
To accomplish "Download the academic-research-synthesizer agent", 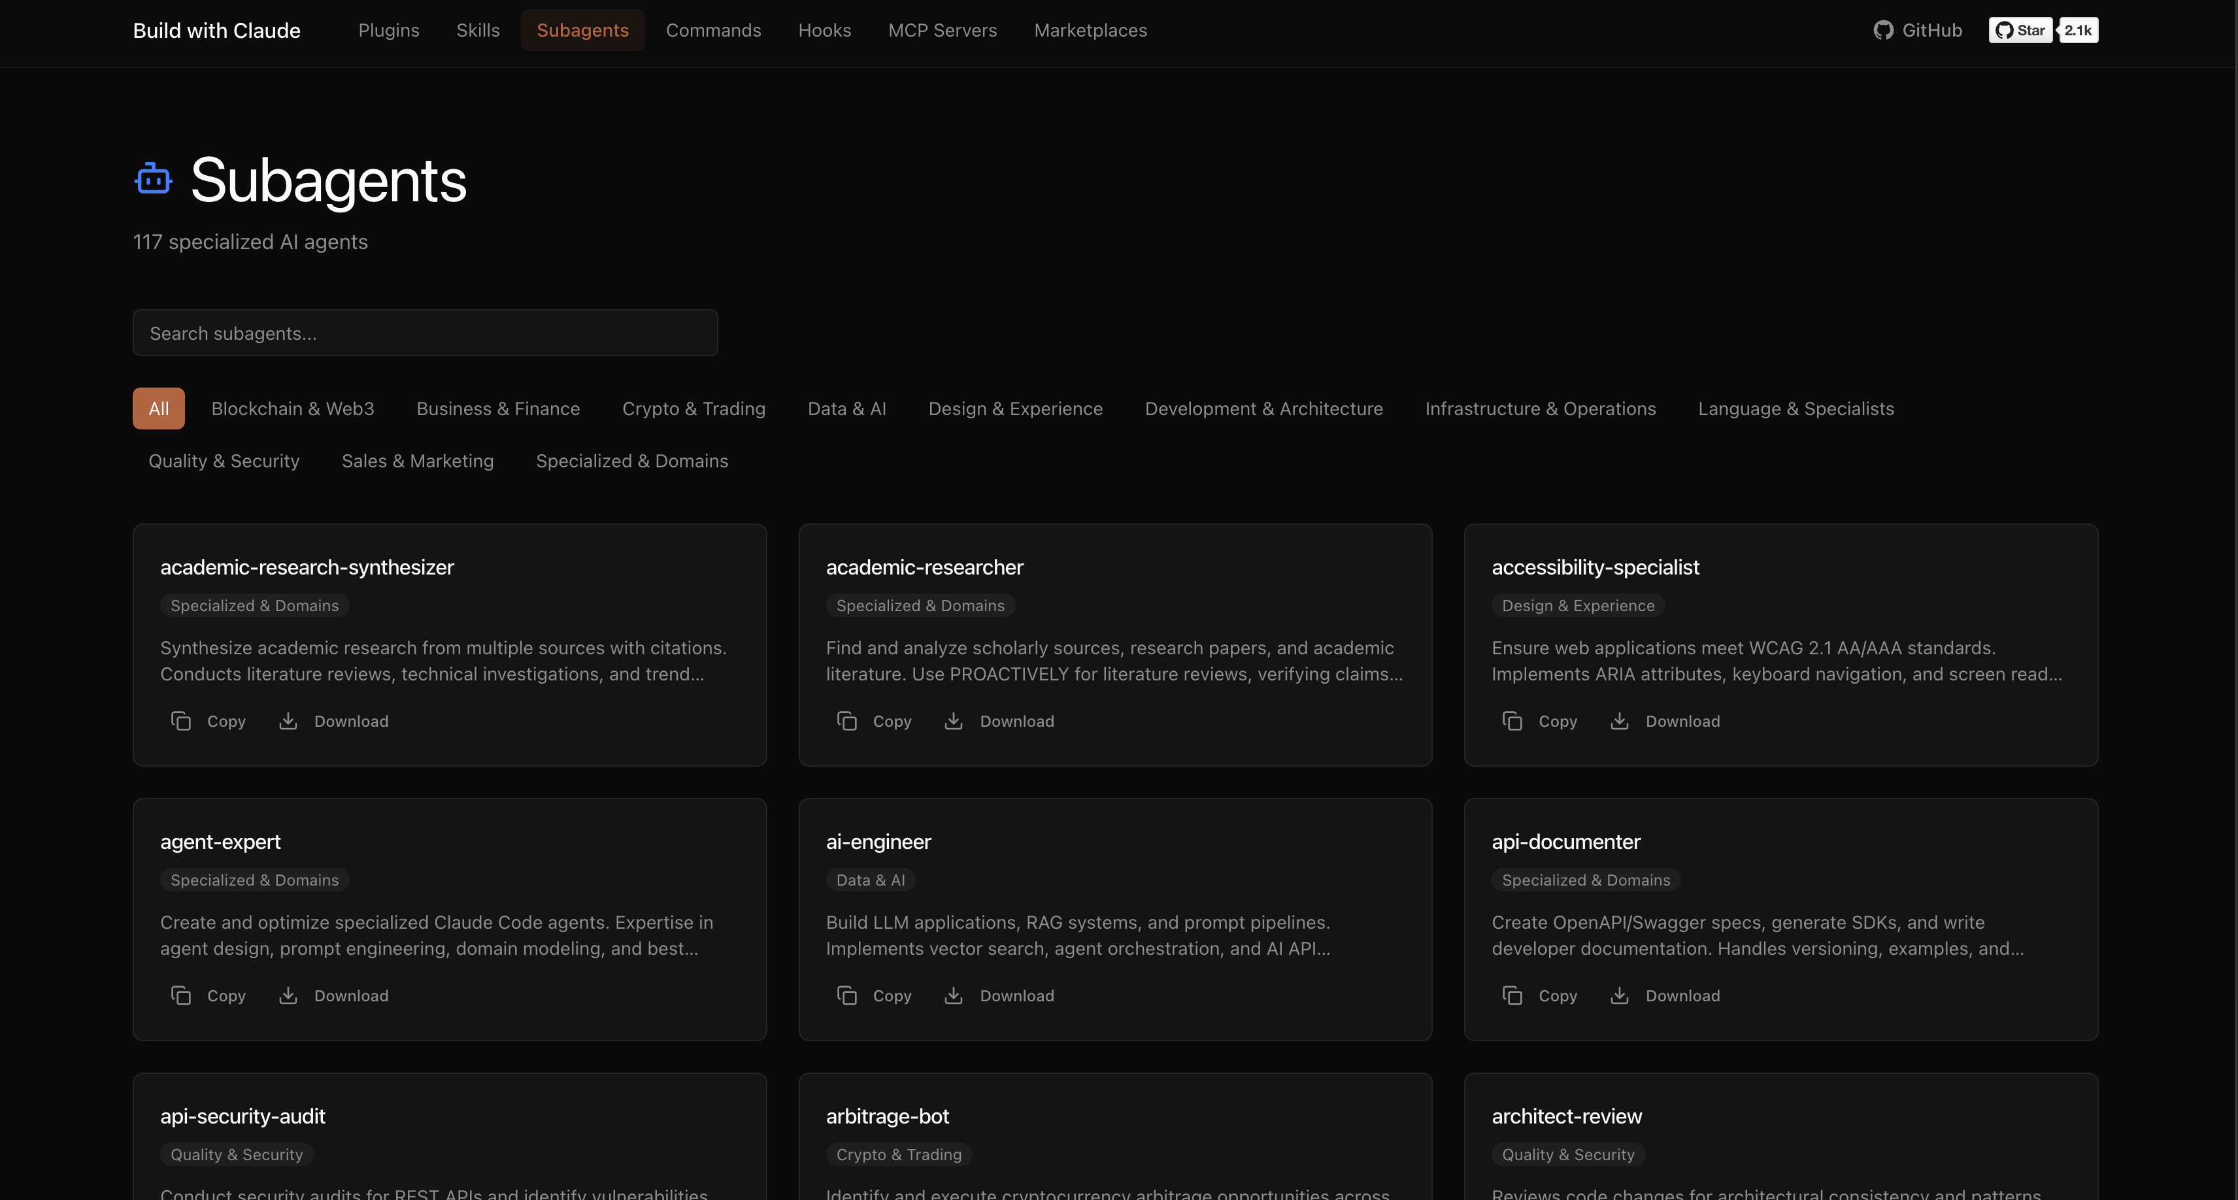I will pyautogui.click(x=333, y=720).
